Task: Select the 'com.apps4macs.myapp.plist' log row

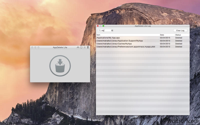Action: (x=143, y=47)
